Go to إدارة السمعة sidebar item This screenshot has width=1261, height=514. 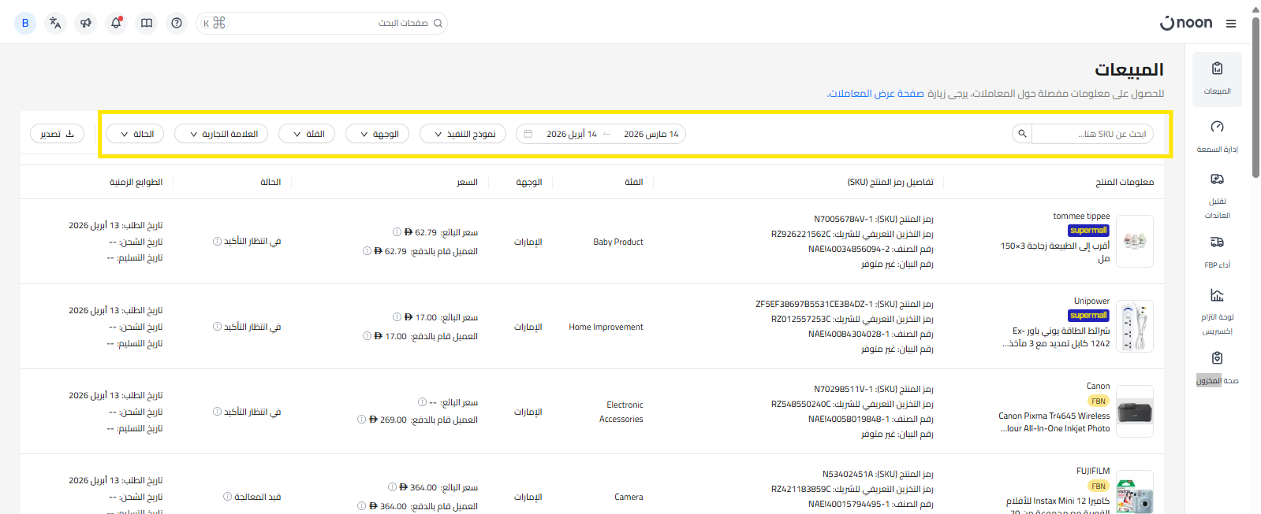pos(1217,136)
